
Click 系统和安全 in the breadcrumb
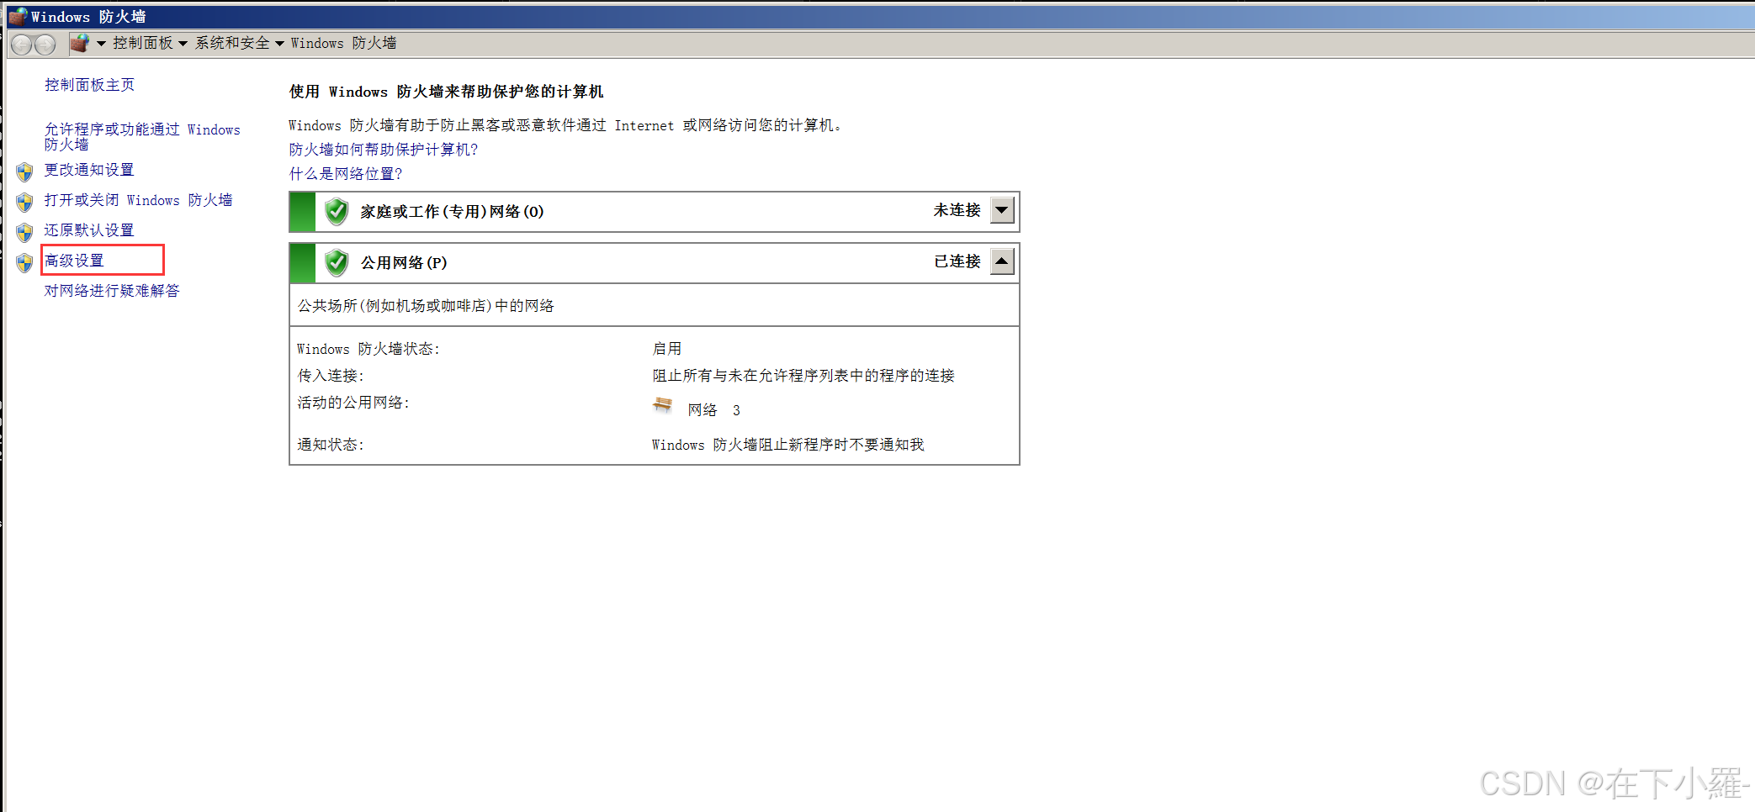(232, 43)
